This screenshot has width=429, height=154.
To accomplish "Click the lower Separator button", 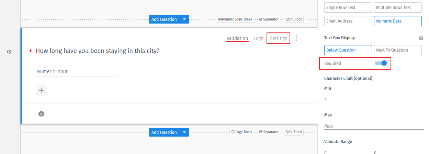I will (269, 132).
